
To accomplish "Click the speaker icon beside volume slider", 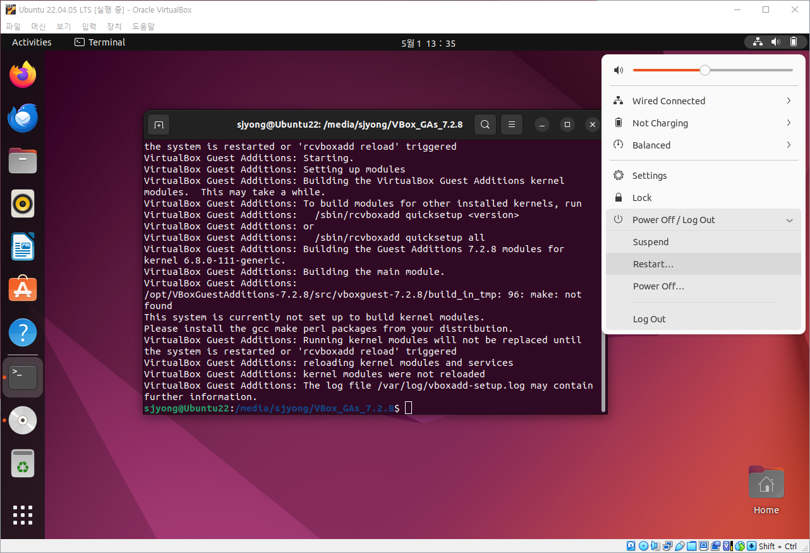I will (619, 70).
